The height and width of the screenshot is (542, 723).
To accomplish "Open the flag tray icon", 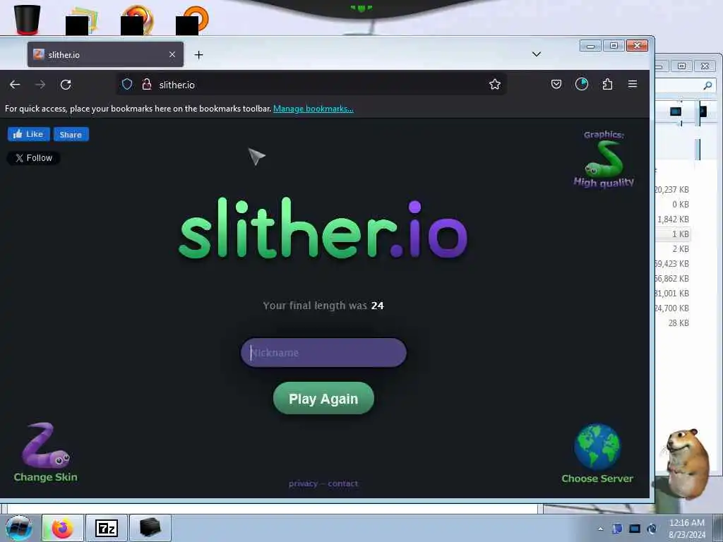I will [617, 529].
